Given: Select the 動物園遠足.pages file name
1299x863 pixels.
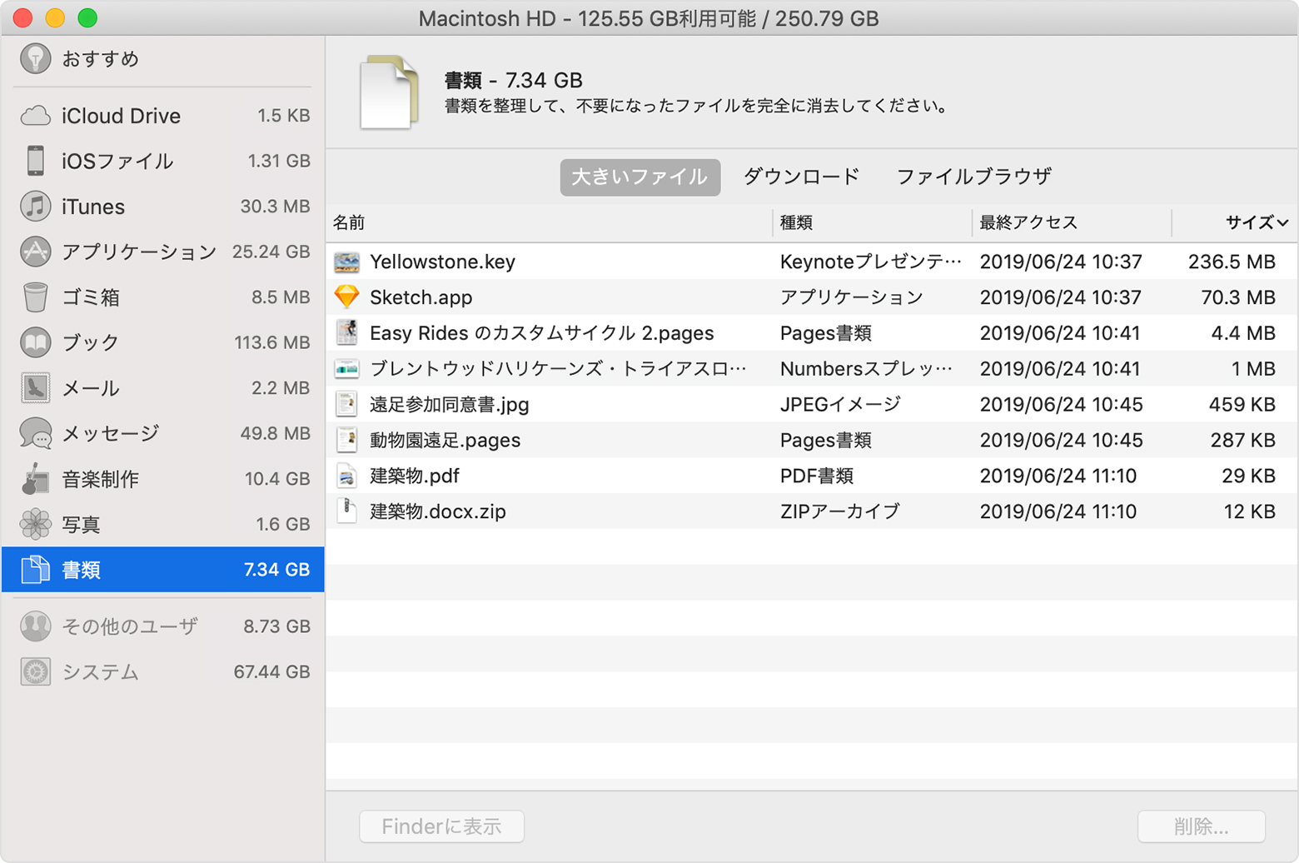Looking at the screenshot, I should (x=445, y=441).
